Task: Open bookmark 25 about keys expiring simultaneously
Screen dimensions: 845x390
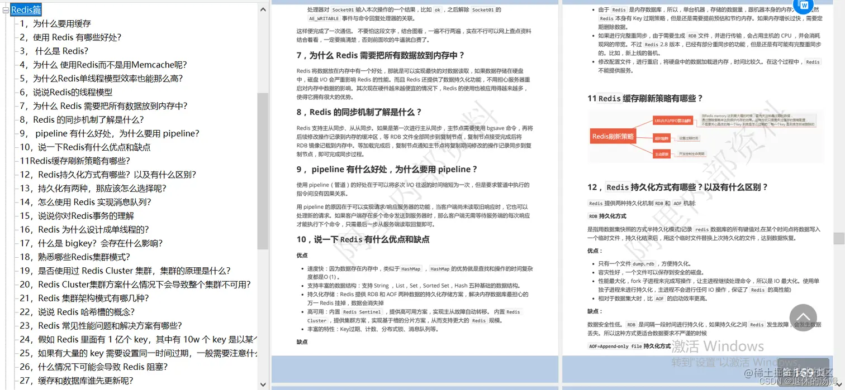Action: 138,353
